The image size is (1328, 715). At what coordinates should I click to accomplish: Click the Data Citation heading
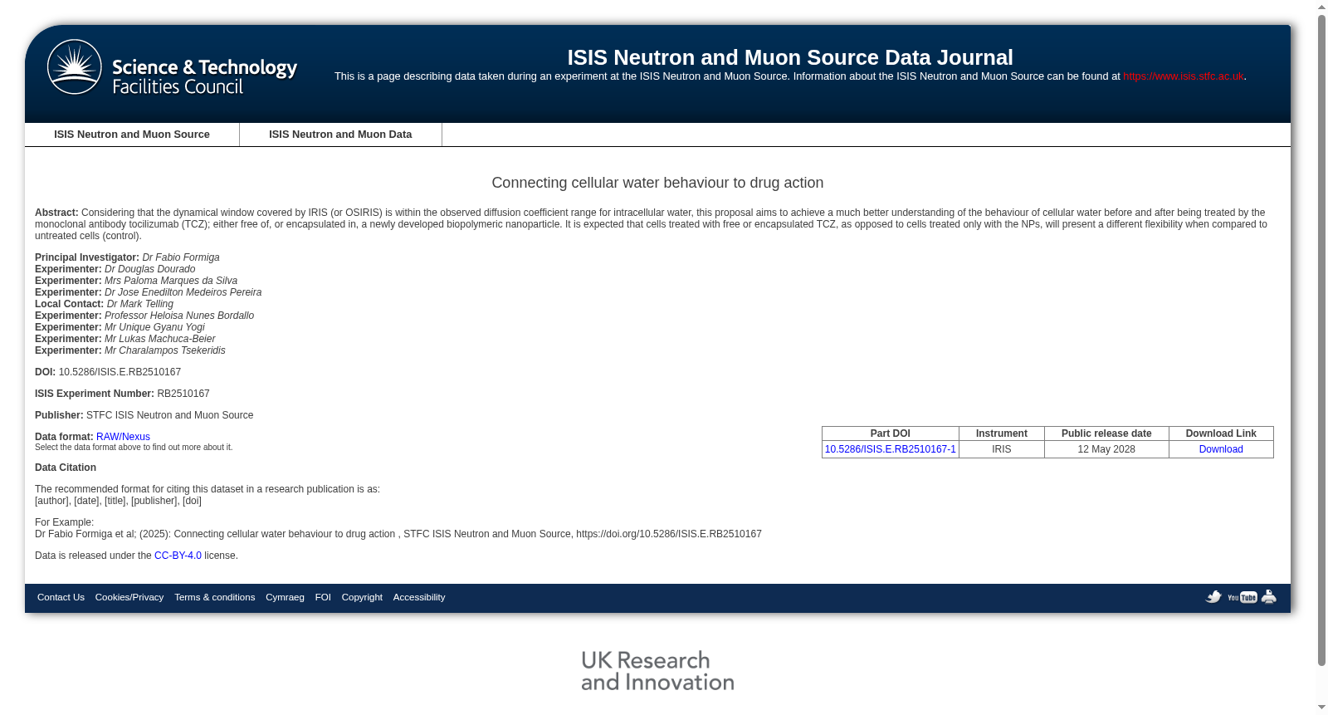point(66,468)
